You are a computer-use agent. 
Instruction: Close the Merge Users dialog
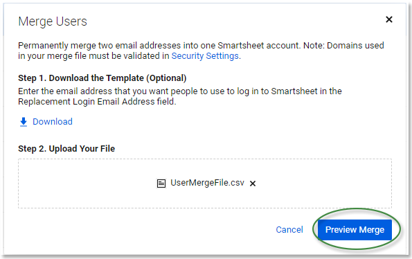point(389,19)
